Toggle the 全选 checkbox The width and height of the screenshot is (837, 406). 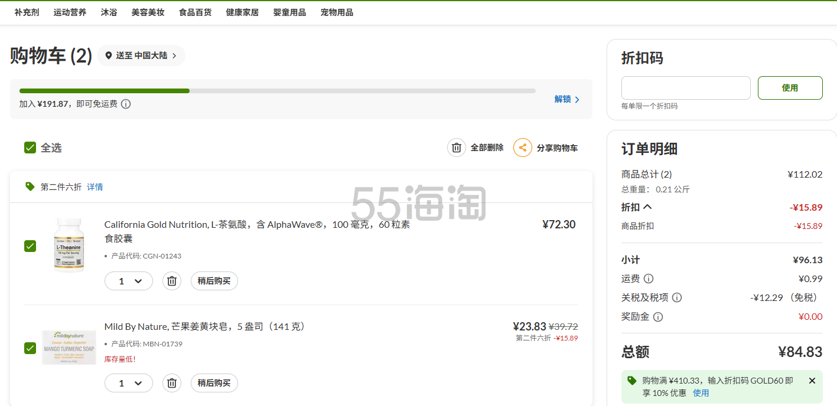pos(30,148)
